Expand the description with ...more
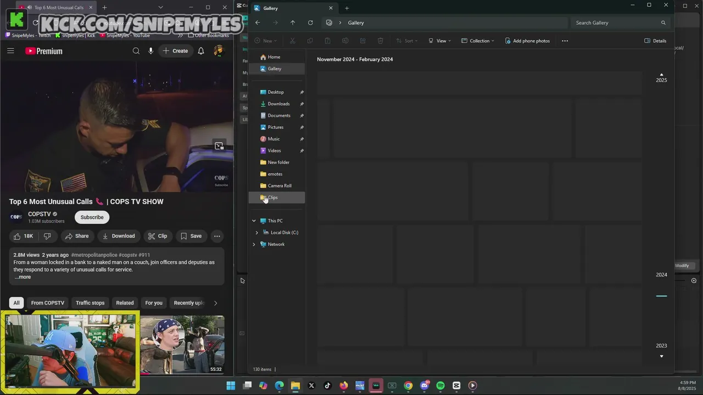This screenshot has width=703, height=395. 23,277
